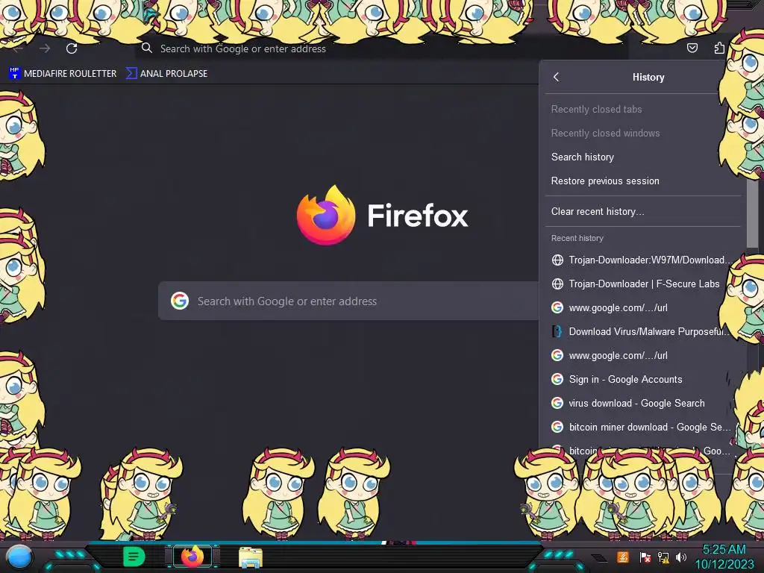The image size is (764, 573).
Task: Click the volume speaker tray icon
Action: pos(681,557)
